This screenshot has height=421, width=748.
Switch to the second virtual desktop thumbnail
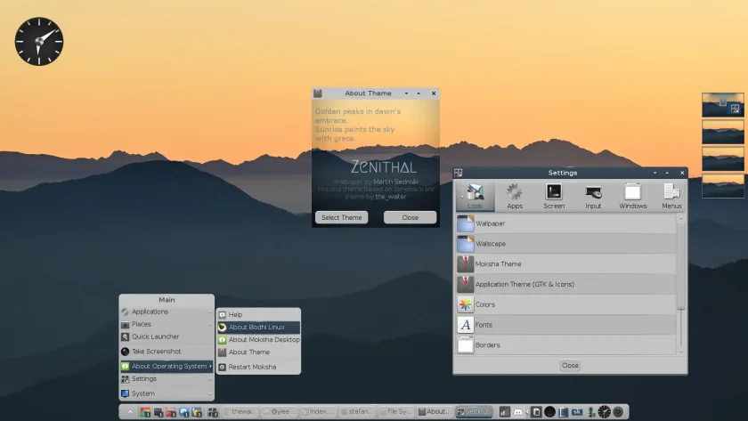(x=723, y=132)
